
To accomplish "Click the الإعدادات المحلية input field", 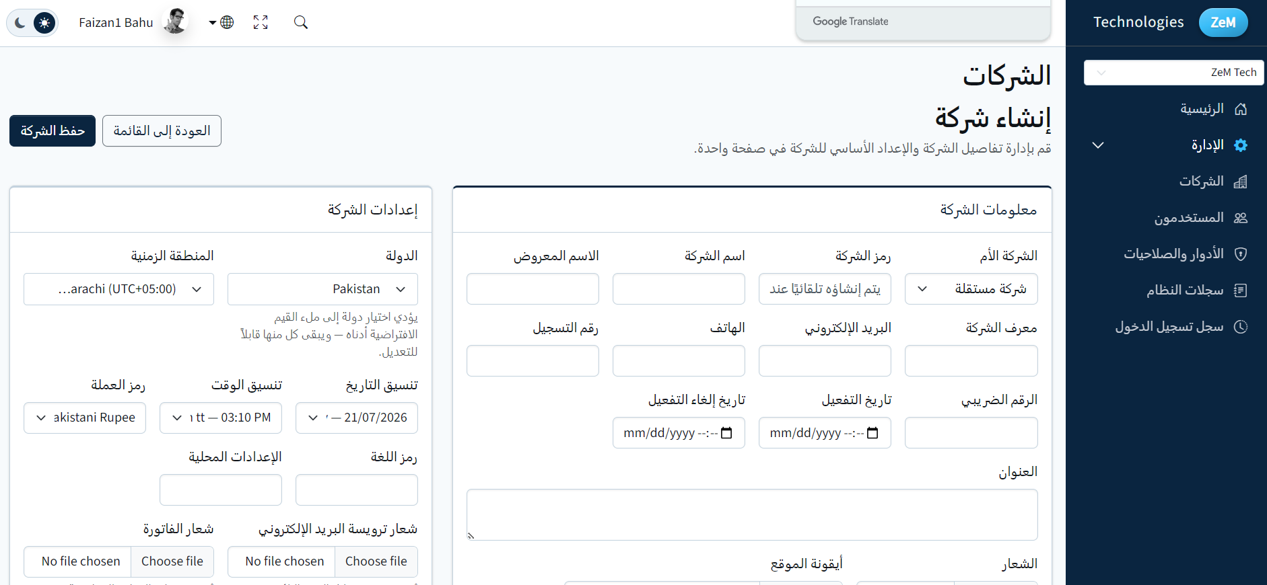I will (221, 490).
